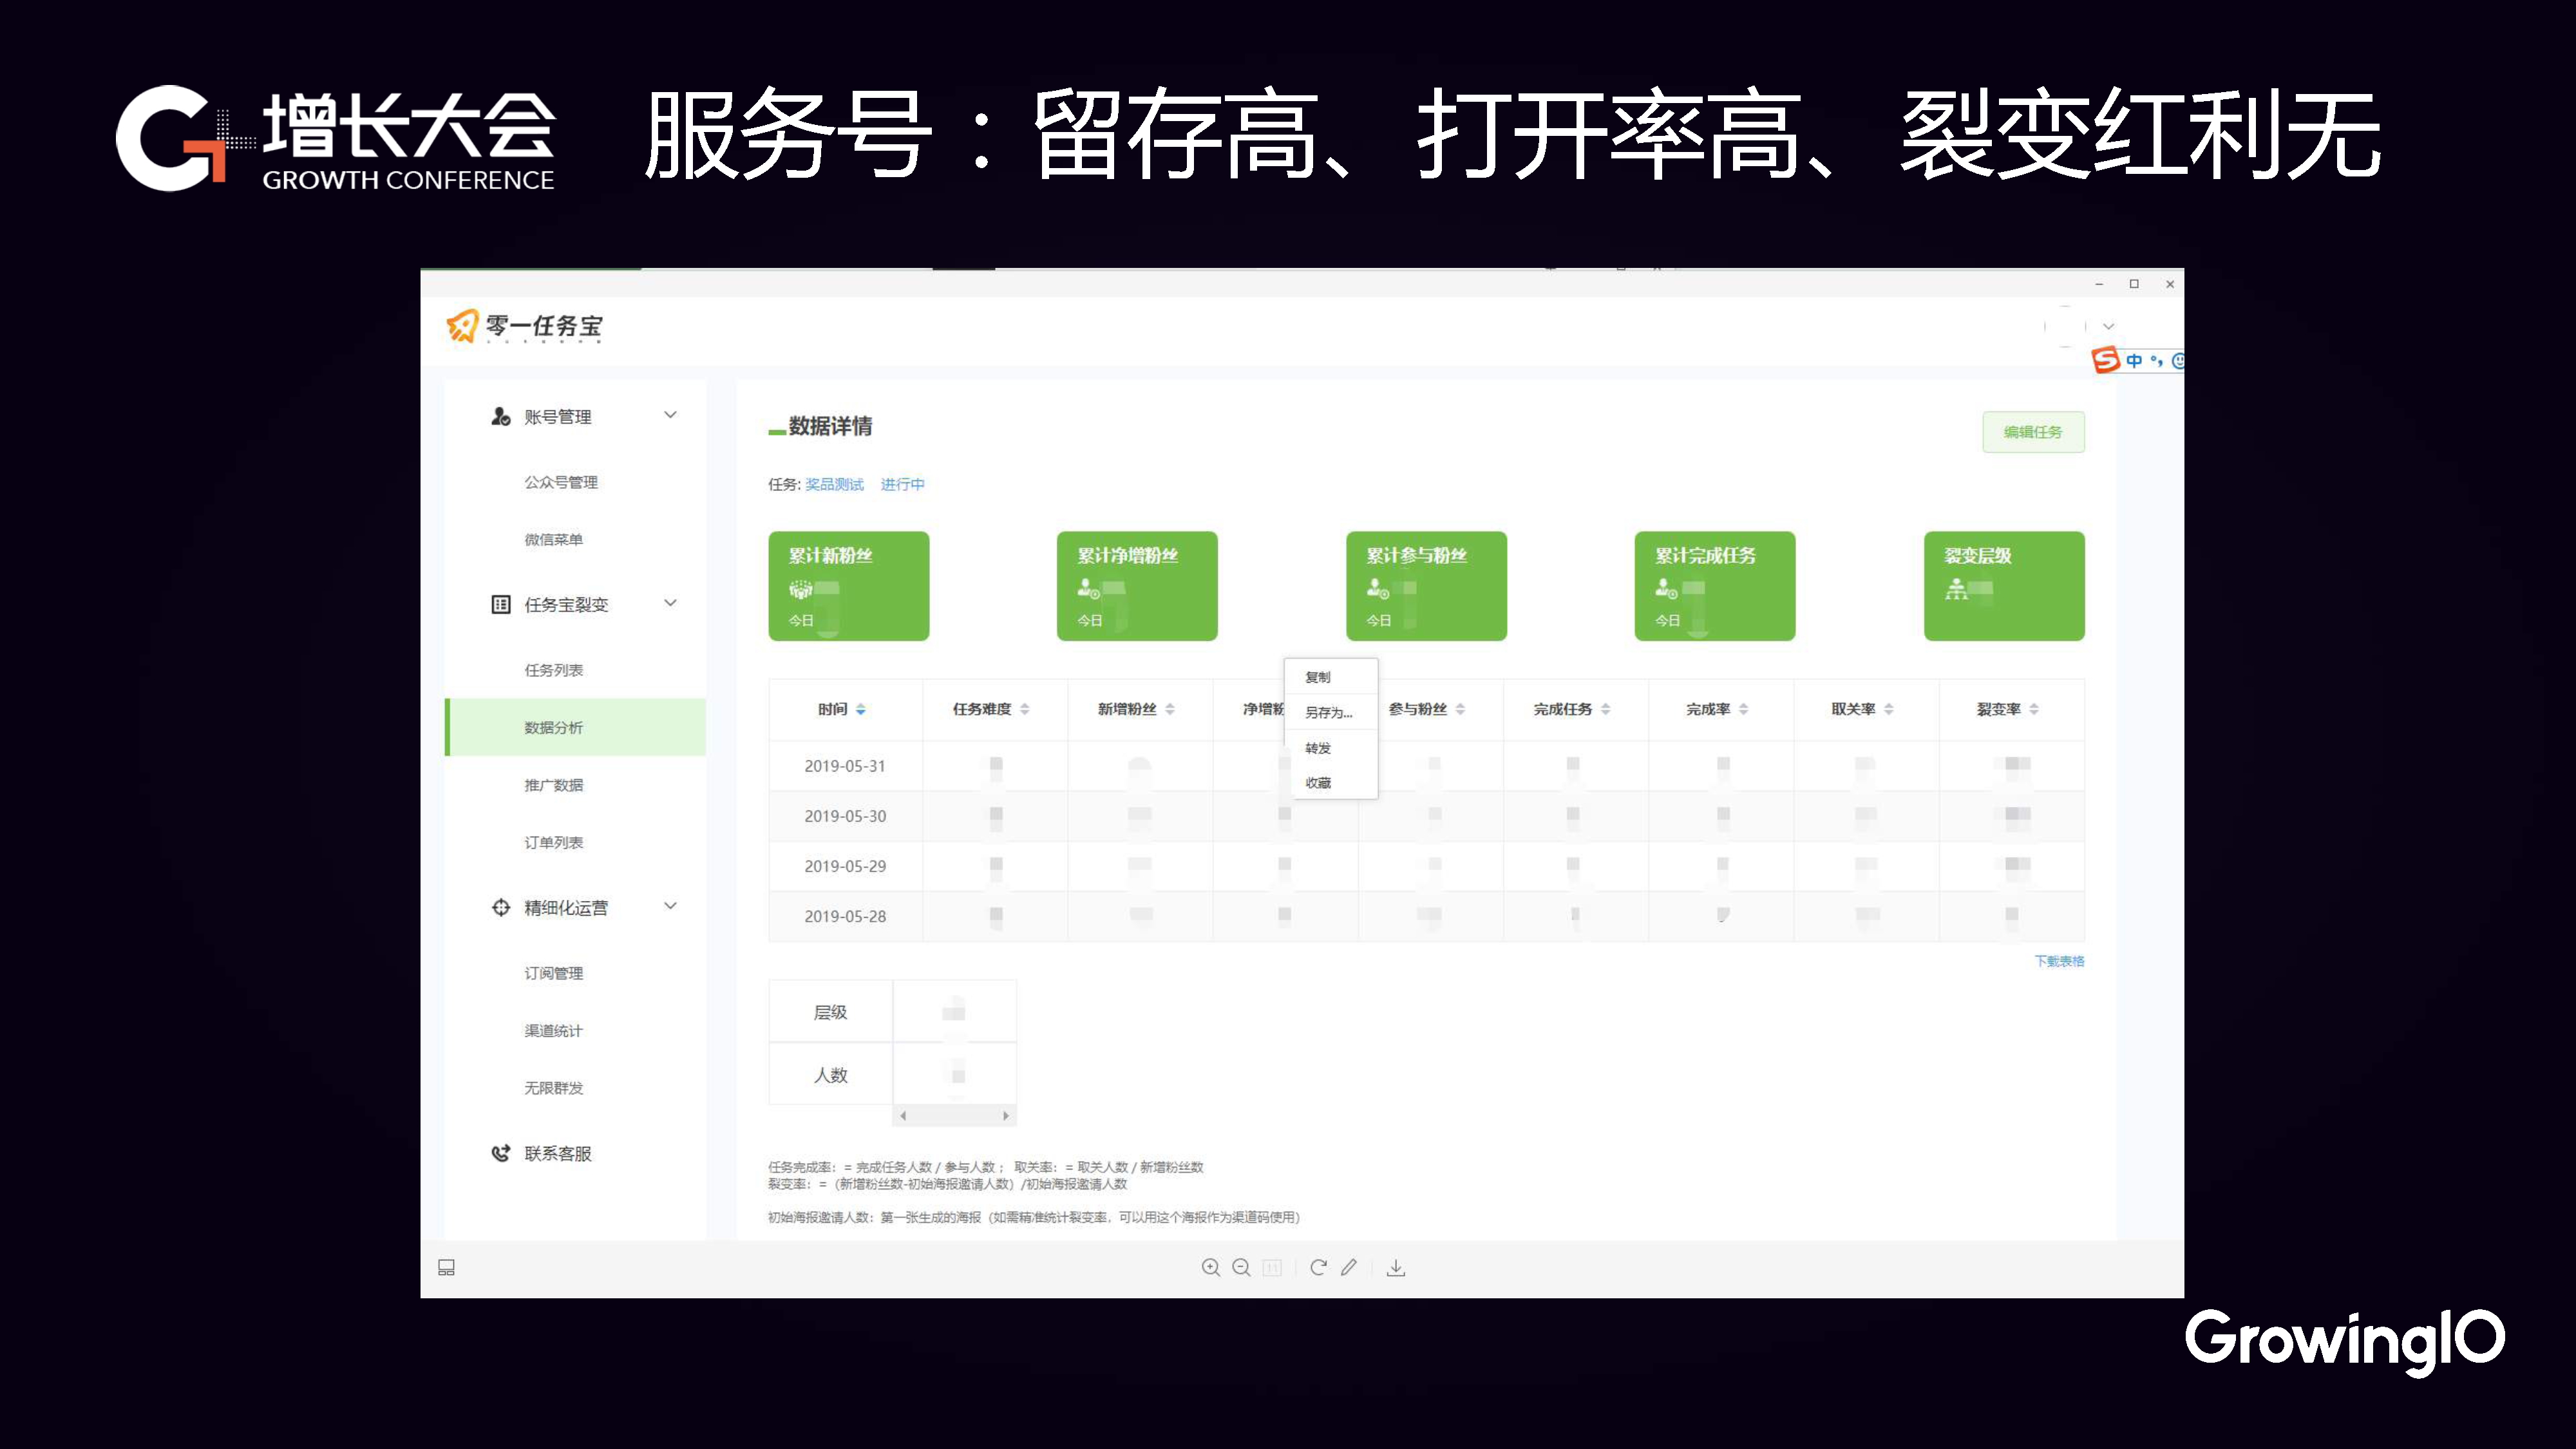This screenshot has height=1449, width=2576.
Task: Click the download icon in viewer toolbar
Action: pyautogui.click(x=1396, y=1268)
